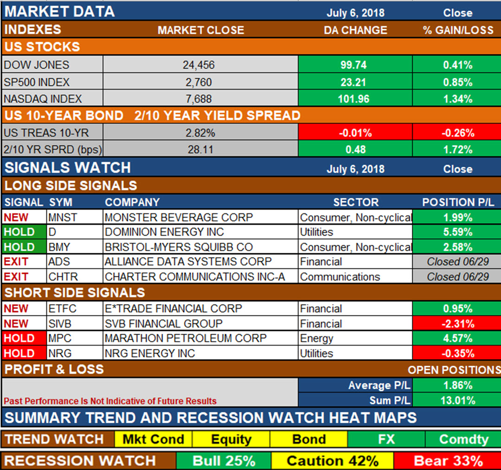Click SP500 change value 23.21
This screenshot has width=501, height=470.
tap(353, 82)
